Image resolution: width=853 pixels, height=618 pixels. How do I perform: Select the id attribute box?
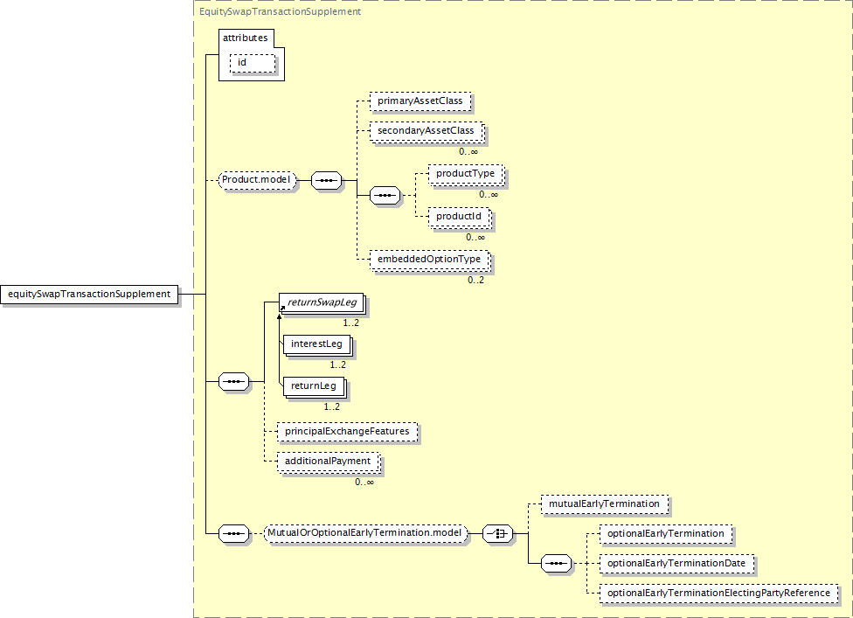[252, 63]
